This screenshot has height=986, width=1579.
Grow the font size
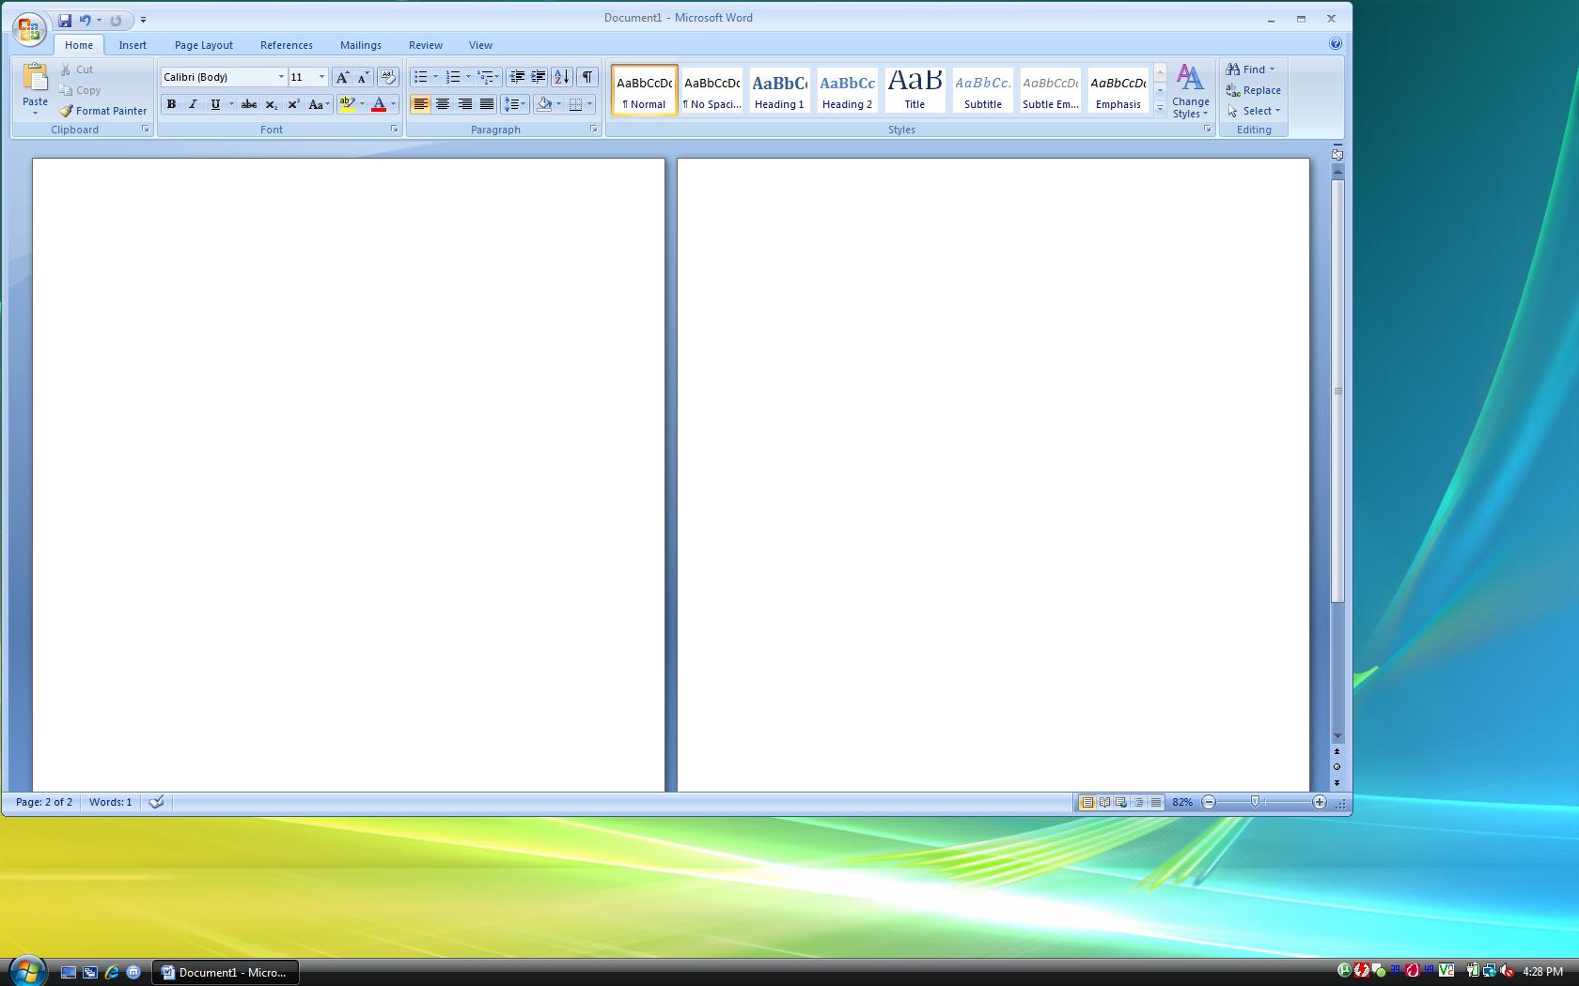[x=342, y=77]
